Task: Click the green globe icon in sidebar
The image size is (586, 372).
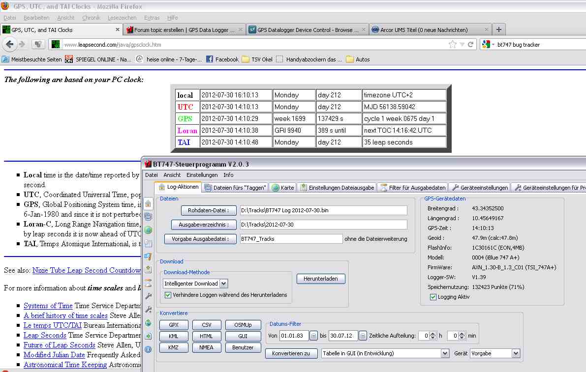Action: click(148, 230)
